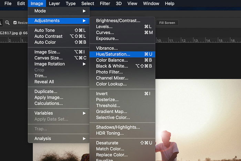Open Canvas Size dialog
Screen dimensions: 241x161
(59, 58)
